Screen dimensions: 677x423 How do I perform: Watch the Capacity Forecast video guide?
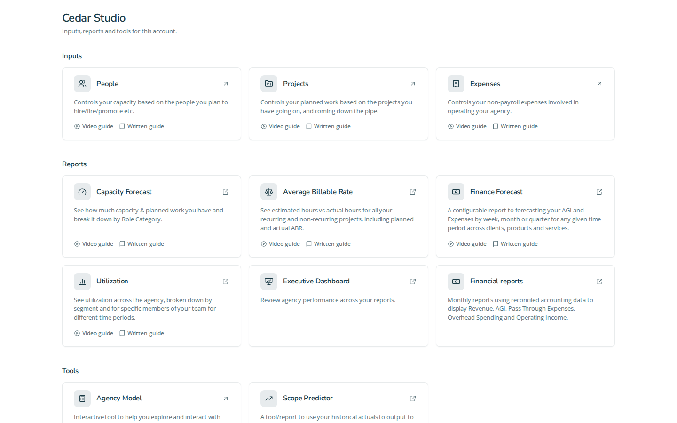point(94,244)
